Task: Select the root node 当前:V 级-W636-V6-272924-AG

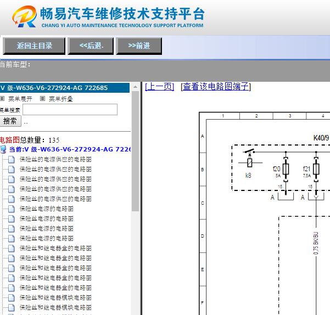Action: [70, 149]
